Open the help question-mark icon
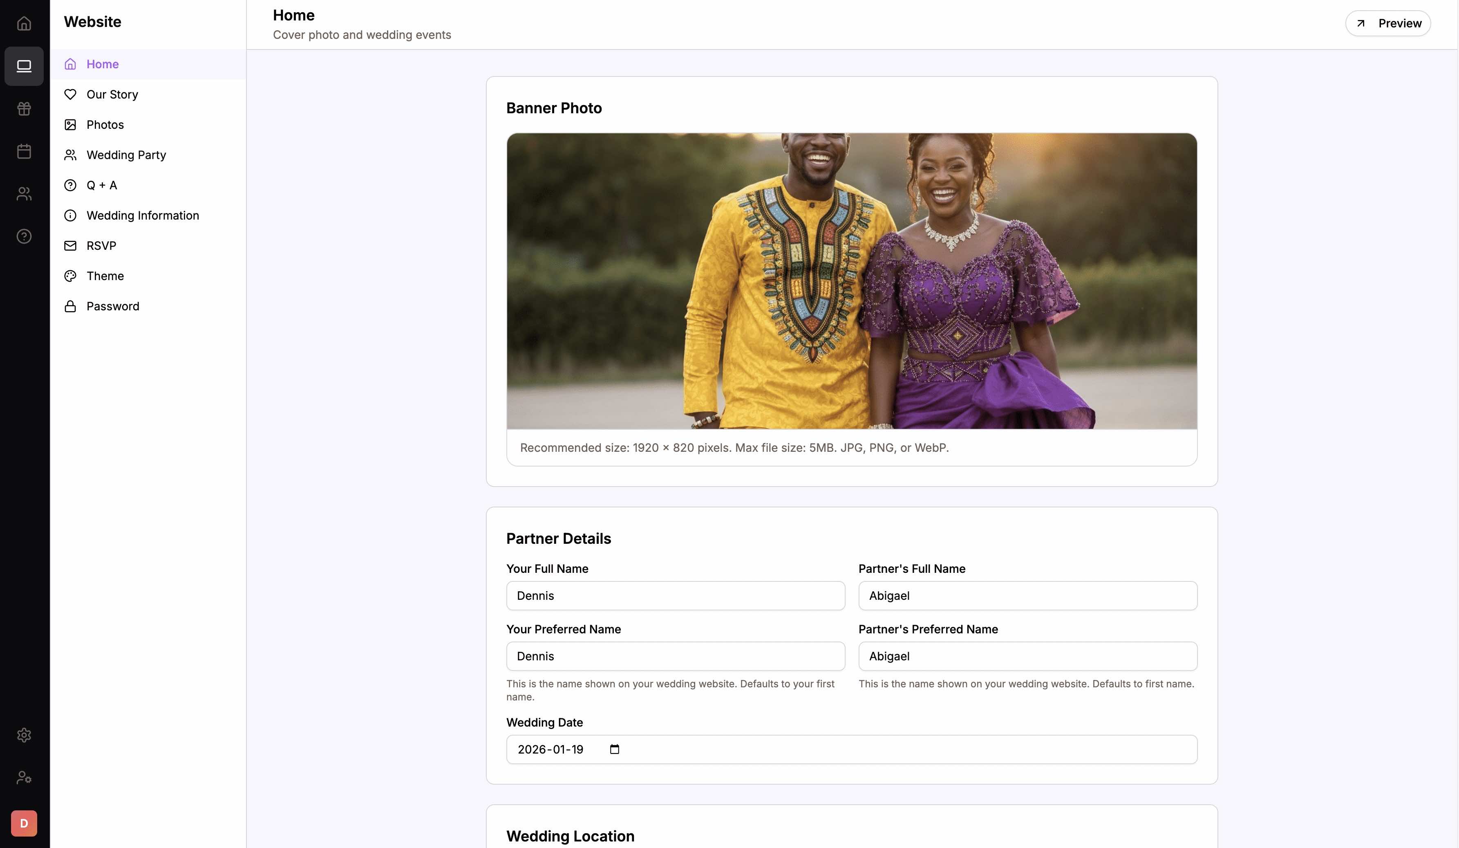The image size is (1459, 848). click(24, 236)
